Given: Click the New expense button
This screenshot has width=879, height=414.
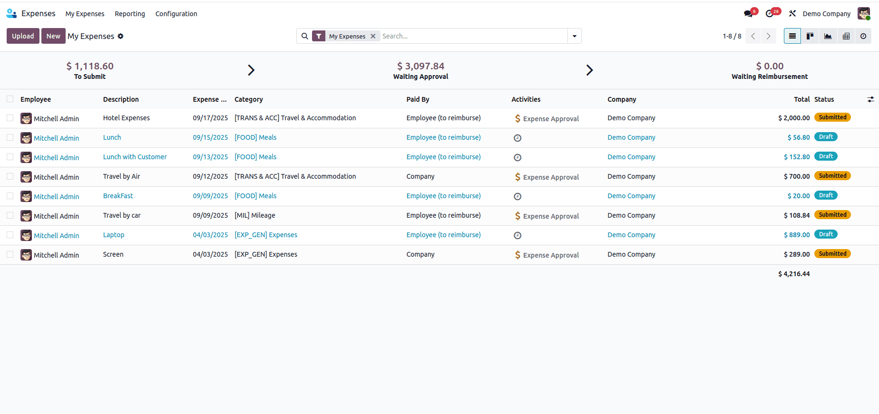Looking at the screenshot, I should coord(53,36).
